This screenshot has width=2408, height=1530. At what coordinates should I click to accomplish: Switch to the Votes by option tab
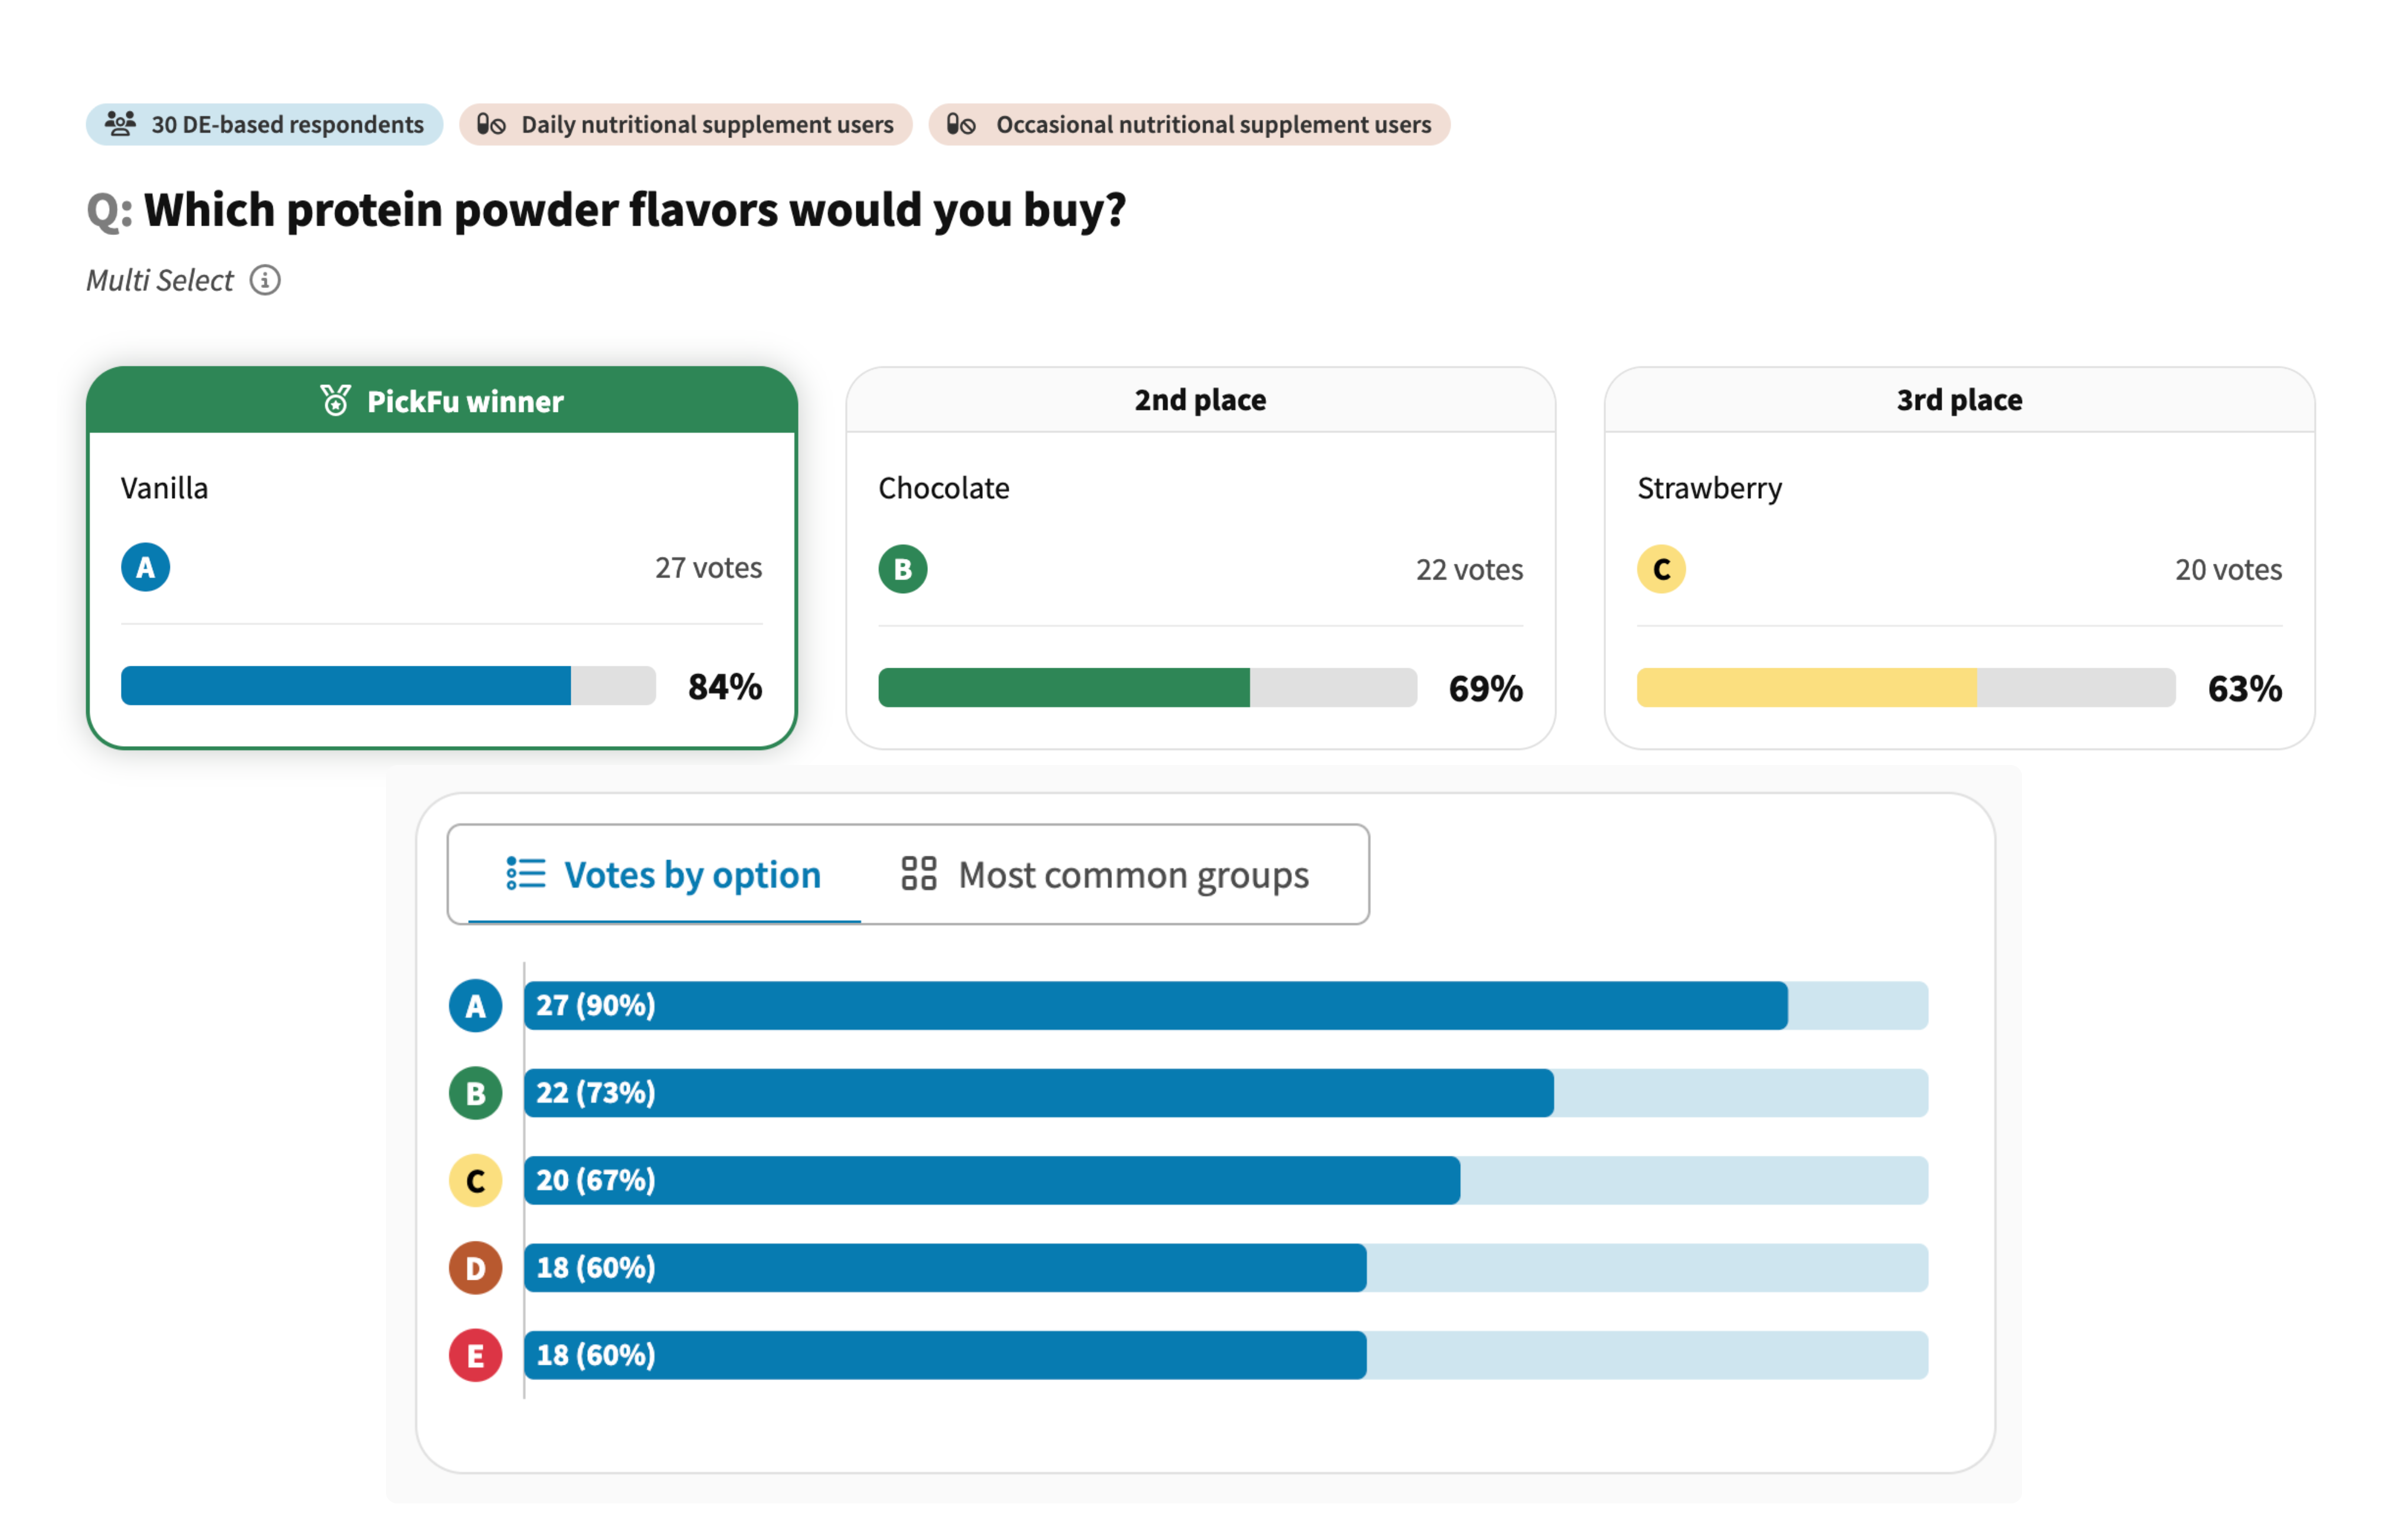tap(664, 875)
